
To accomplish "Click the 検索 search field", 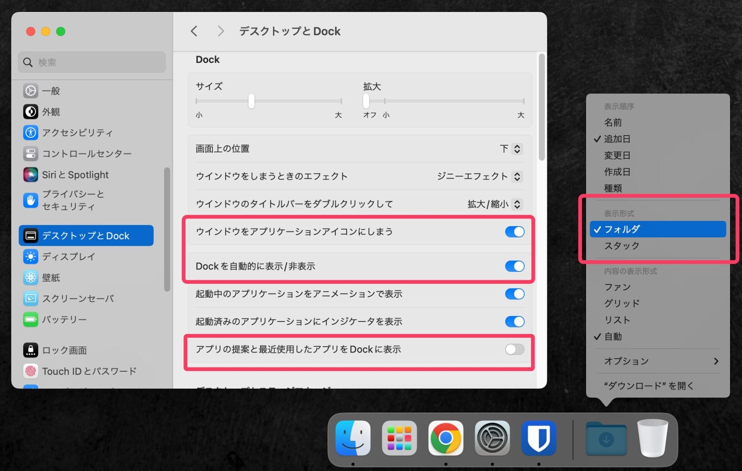I will point(92,62).
